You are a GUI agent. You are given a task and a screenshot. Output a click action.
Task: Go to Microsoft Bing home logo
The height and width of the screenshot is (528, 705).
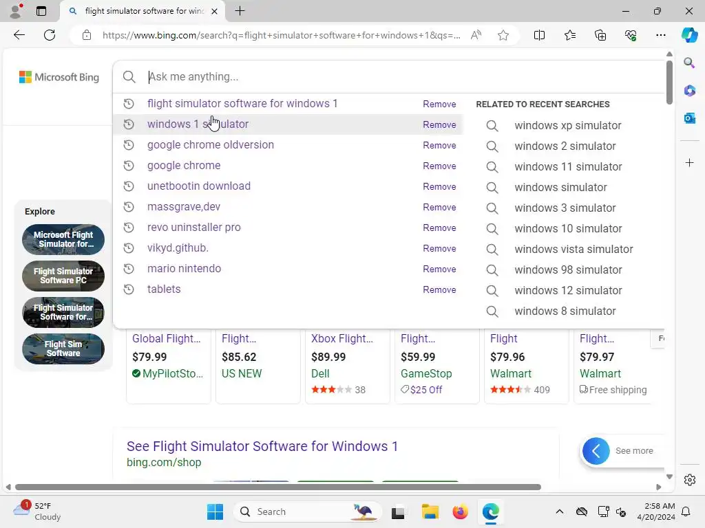click(x=59, y=77)
